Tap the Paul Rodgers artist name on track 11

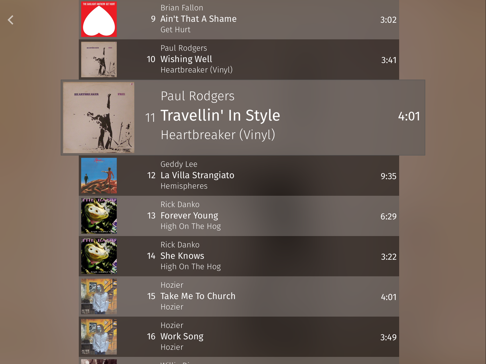tap(198, 96)
